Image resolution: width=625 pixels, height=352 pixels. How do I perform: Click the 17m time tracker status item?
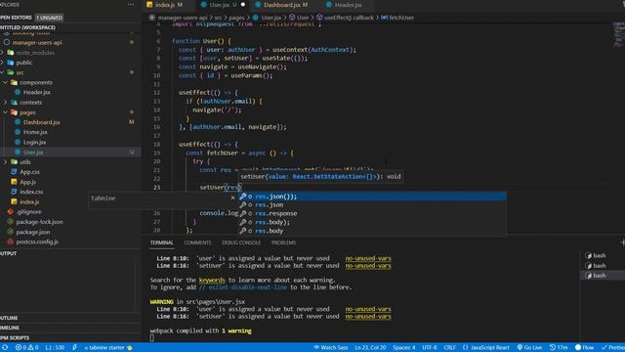pos(559,348)
